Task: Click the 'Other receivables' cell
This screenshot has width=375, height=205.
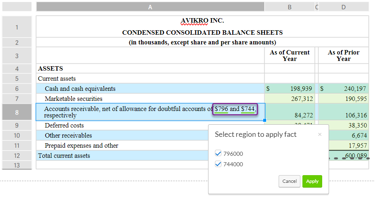Action: pos(122,135)
